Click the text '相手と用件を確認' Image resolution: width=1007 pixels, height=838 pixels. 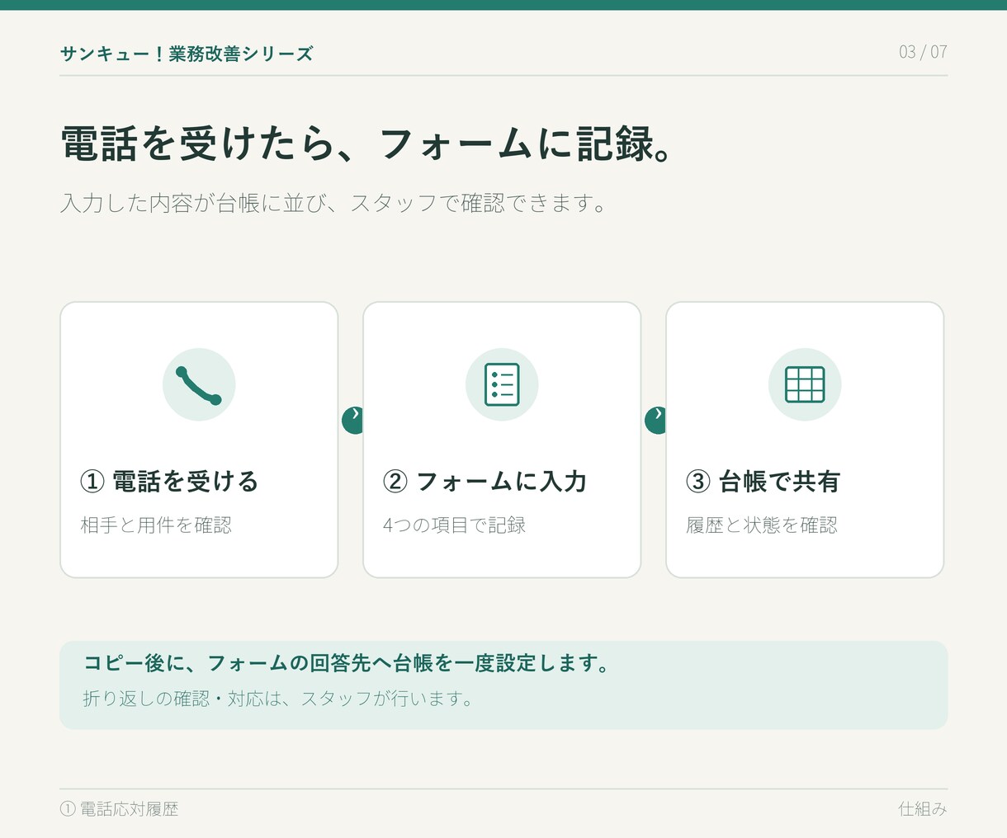tap(156, 525)
